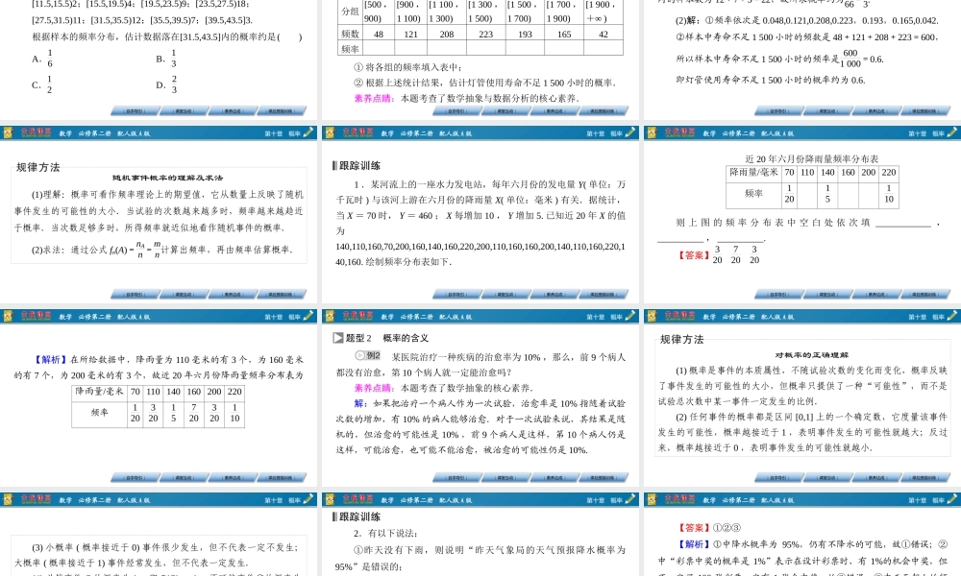This screenshot has height=576, width=961.
Task: Click 对概率的正确理解 subtitle text
Action: (811, 355)
